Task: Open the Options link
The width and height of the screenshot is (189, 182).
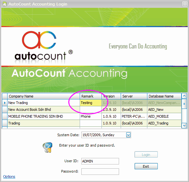Action: (9, 176)
